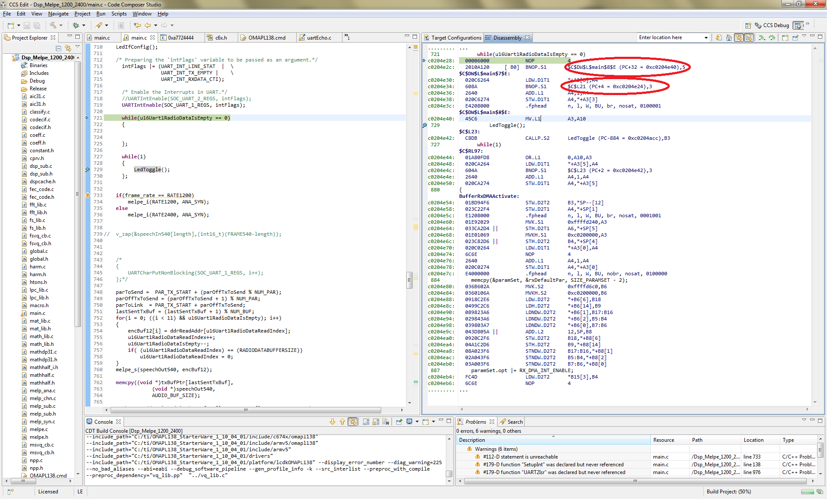Click the Collapse All icon in Project Explorer

coord(59,48)
